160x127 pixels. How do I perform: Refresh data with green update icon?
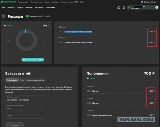[x=27, y=16]
